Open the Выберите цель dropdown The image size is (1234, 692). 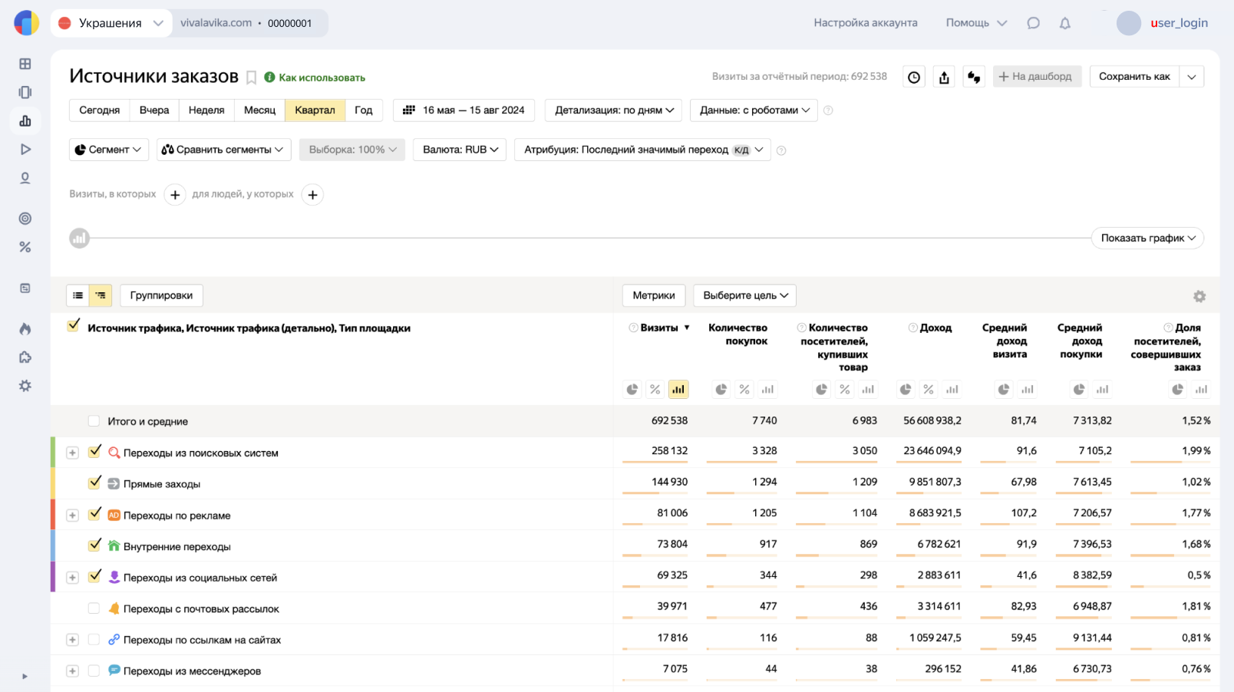744,295
